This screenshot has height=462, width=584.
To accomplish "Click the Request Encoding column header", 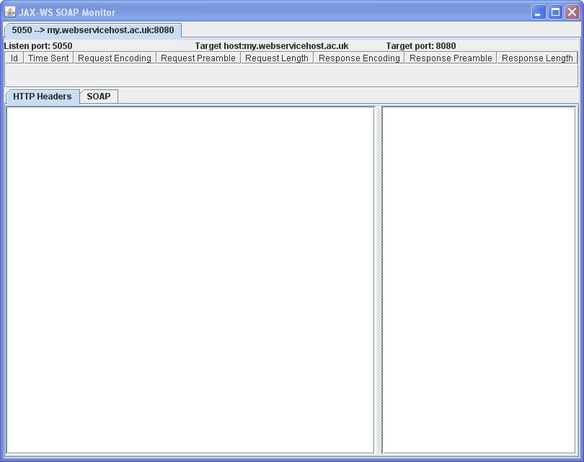I will click(115, 58).
